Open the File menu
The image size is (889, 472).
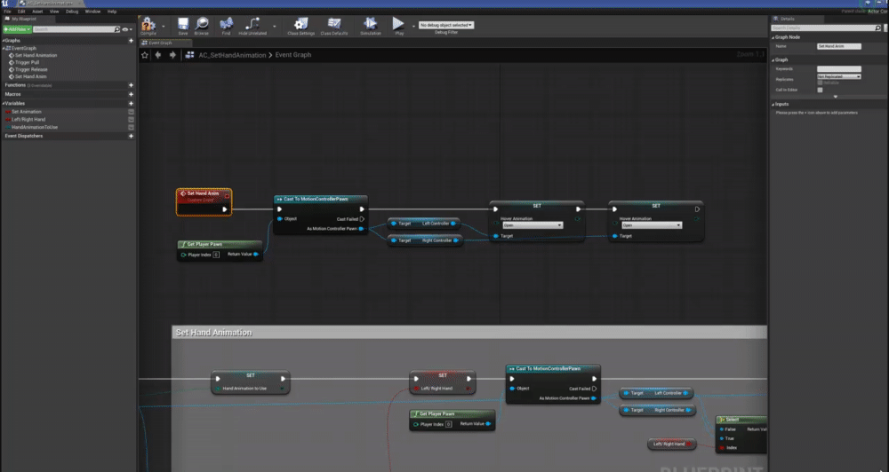(7, 12)
